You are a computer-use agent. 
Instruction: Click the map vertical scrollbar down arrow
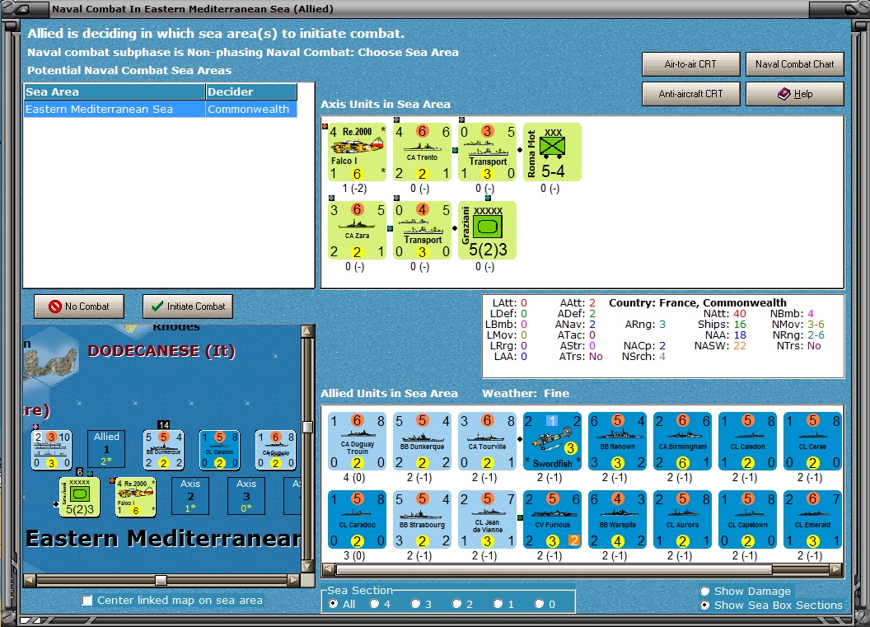point(308,567)
